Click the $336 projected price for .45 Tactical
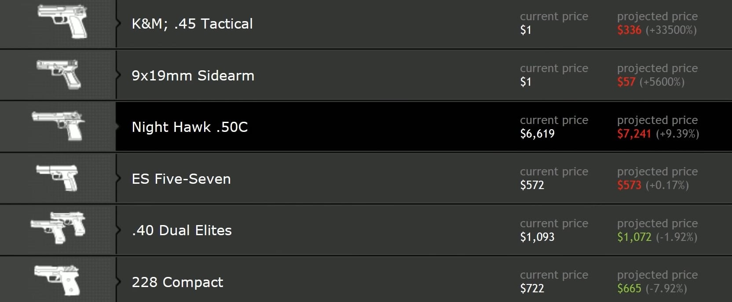 tap(629, 30)
